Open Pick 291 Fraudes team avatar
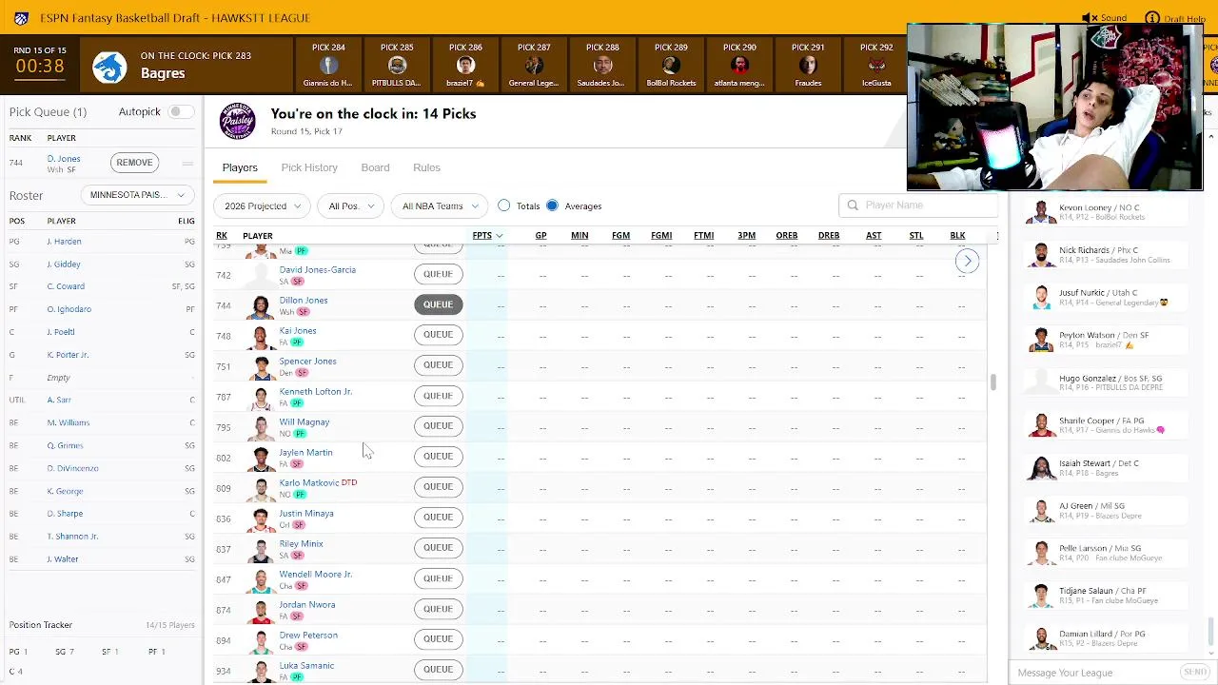The width and height of the screenshot is (1218, 685). pos(808,66)
